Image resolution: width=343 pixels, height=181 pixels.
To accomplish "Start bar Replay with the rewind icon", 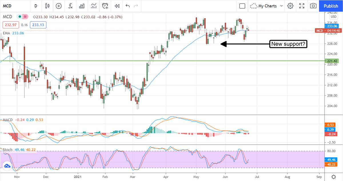I will [117, 6].
